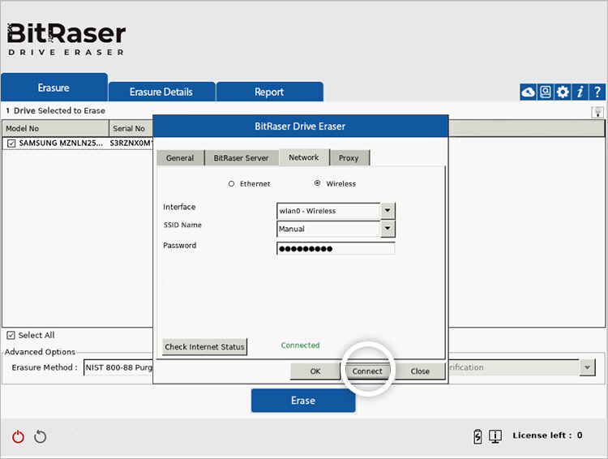This screenshot has height=459, width=608.
Task: Open the user profile icon in toolbar
Action: click(x=546, y=92)
